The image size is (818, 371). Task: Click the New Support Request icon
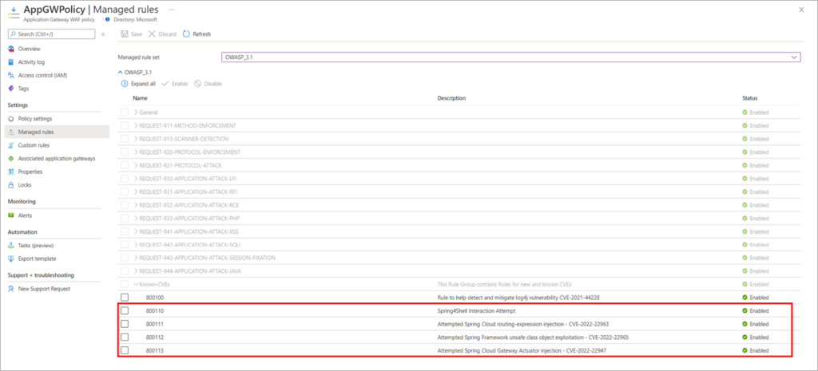[11, 289]
